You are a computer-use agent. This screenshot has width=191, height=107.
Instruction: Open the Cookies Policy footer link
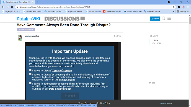(x=103, y=103)
